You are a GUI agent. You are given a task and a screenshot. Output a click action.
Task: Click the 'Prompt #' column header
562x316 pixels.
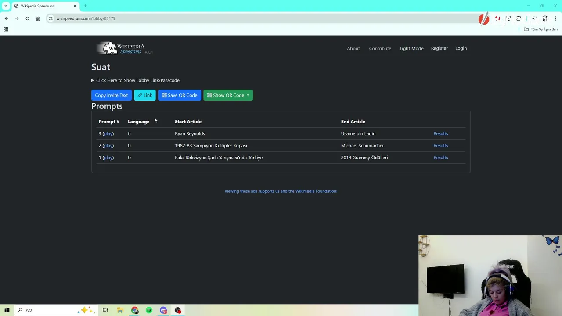(x=109, y=122)
